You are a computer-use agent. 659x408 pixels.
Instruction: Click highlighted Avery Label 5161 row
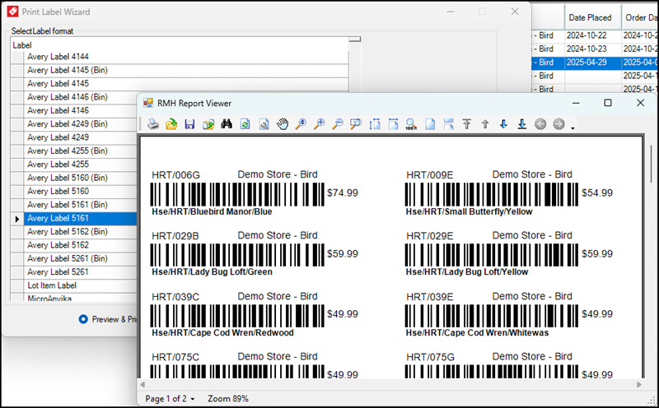[x=81, y=218]
